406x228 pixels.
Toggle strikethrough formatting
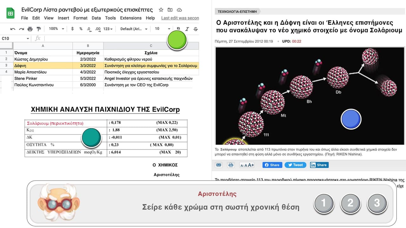[195, 29]
